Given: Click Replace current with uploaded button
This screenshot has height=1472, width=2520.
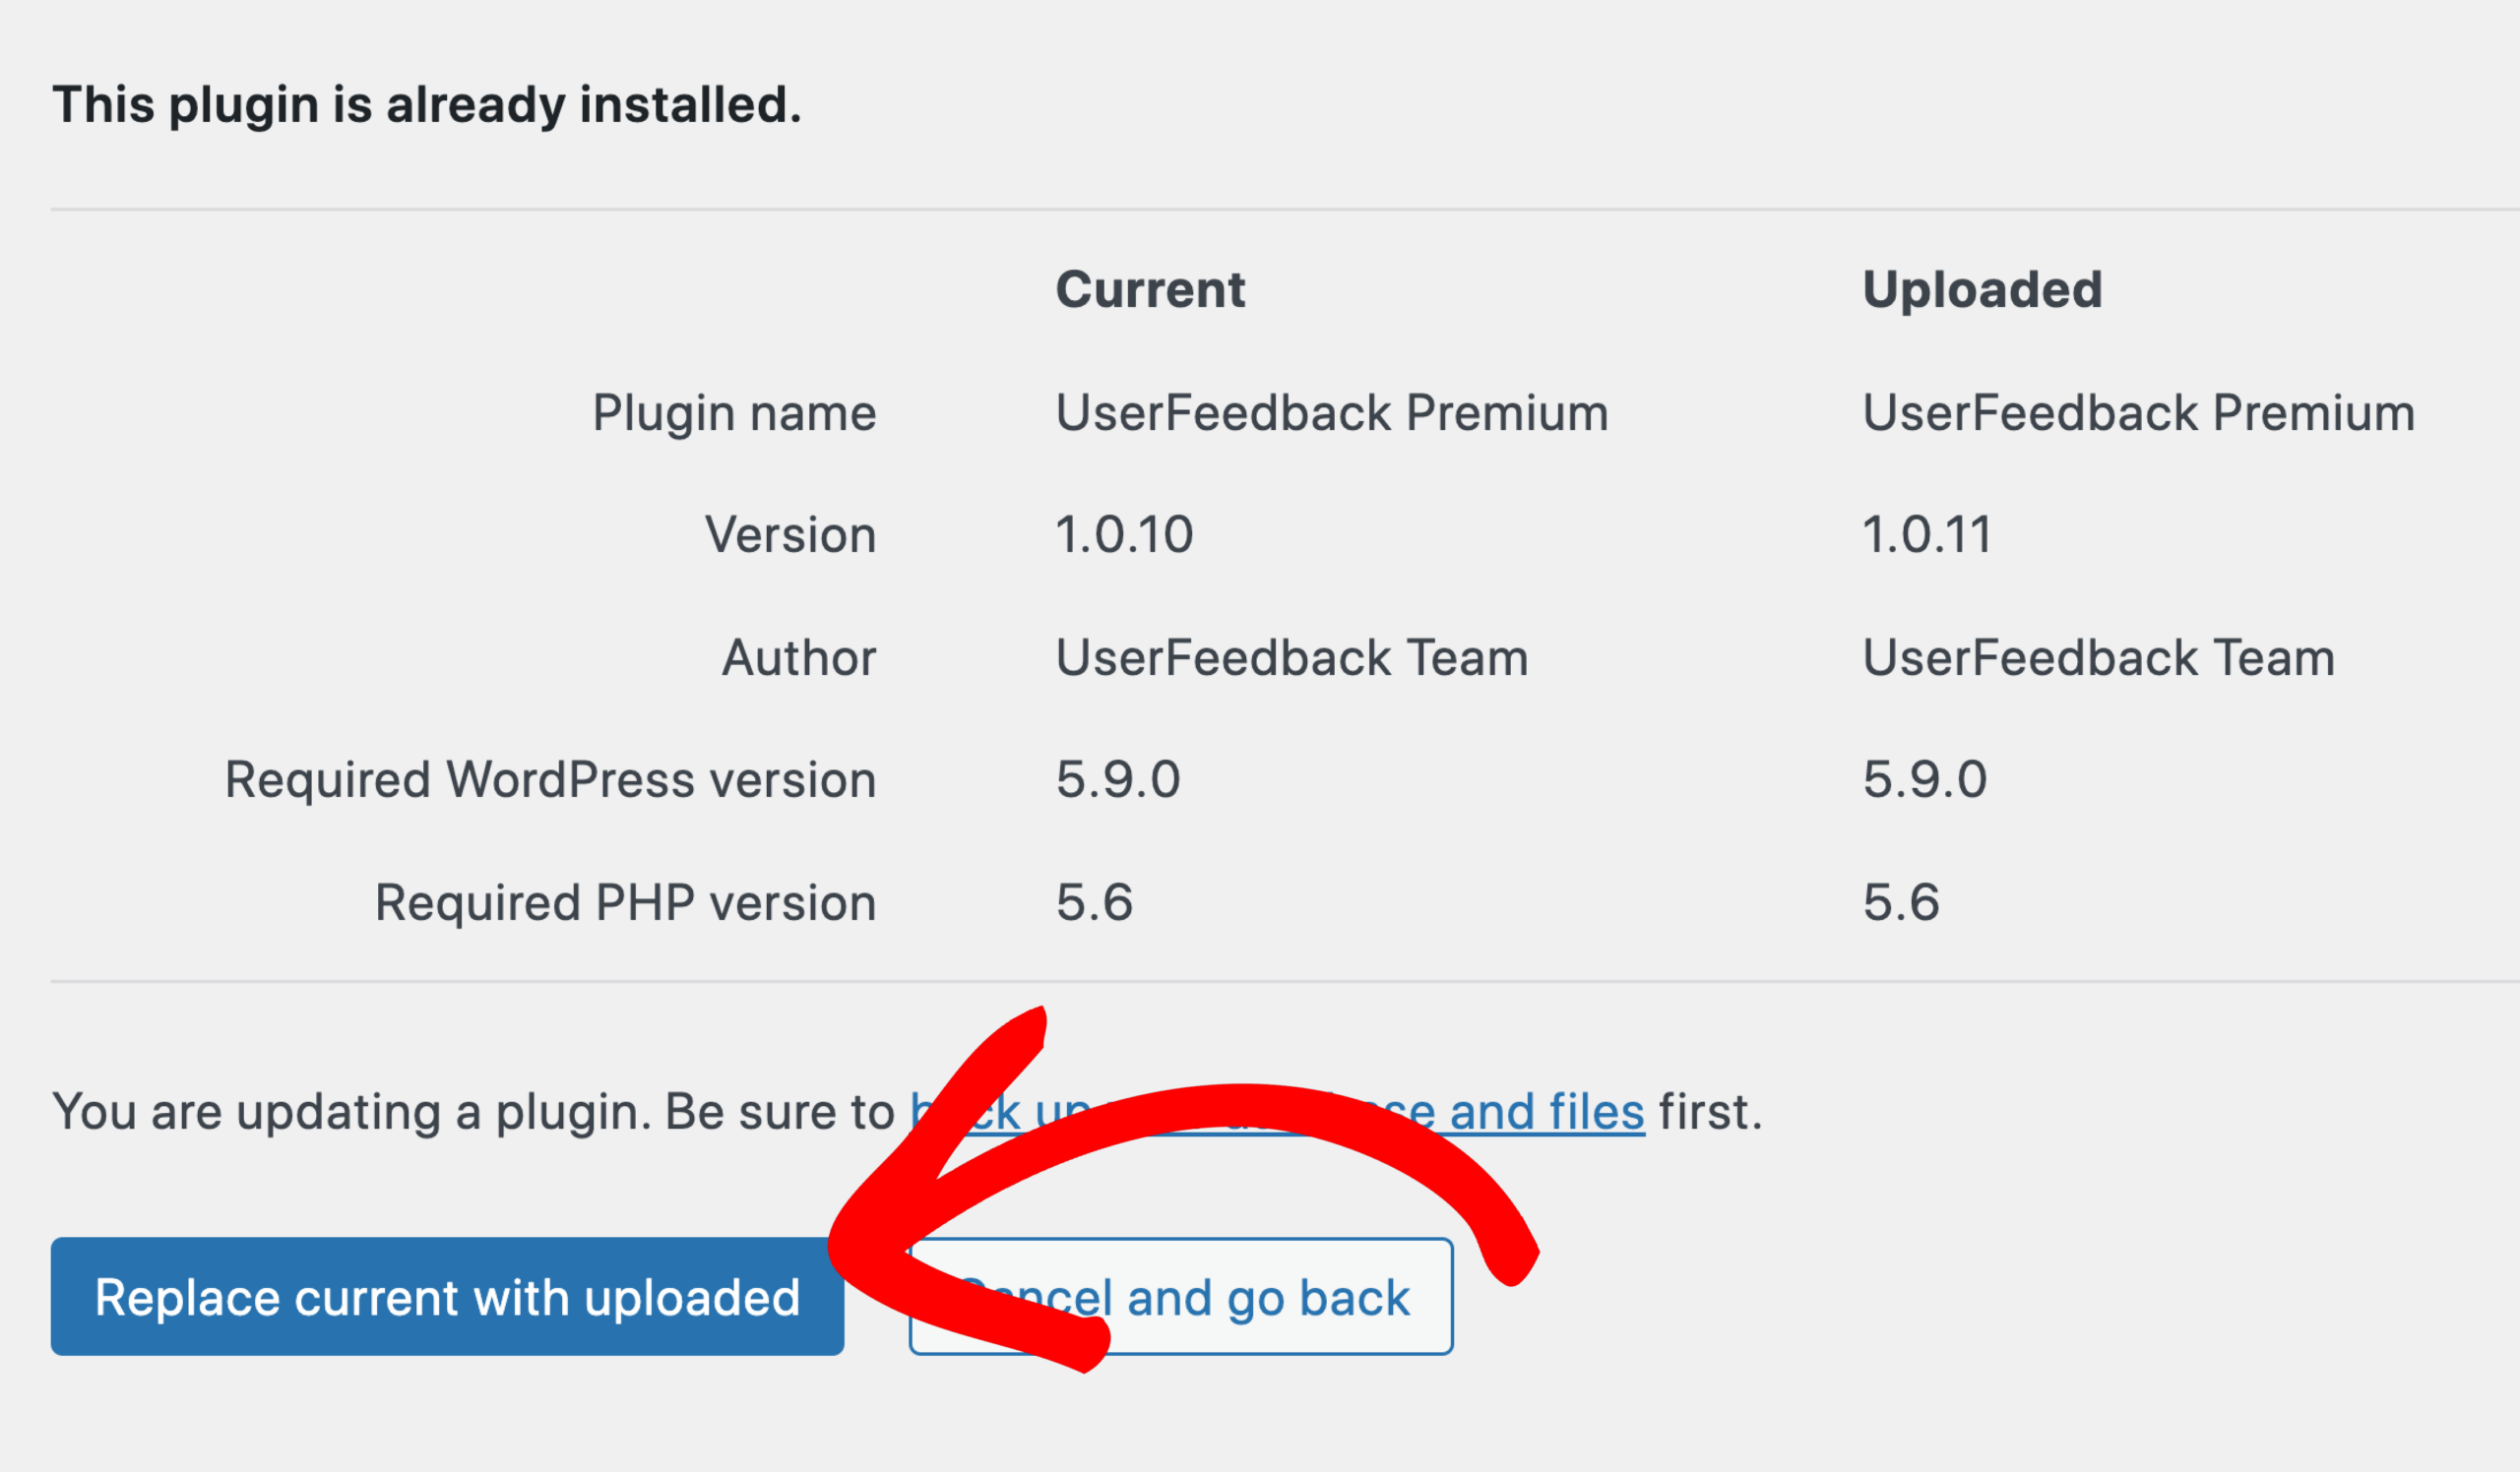Looking at the screenshot, I should point(447,1296).
